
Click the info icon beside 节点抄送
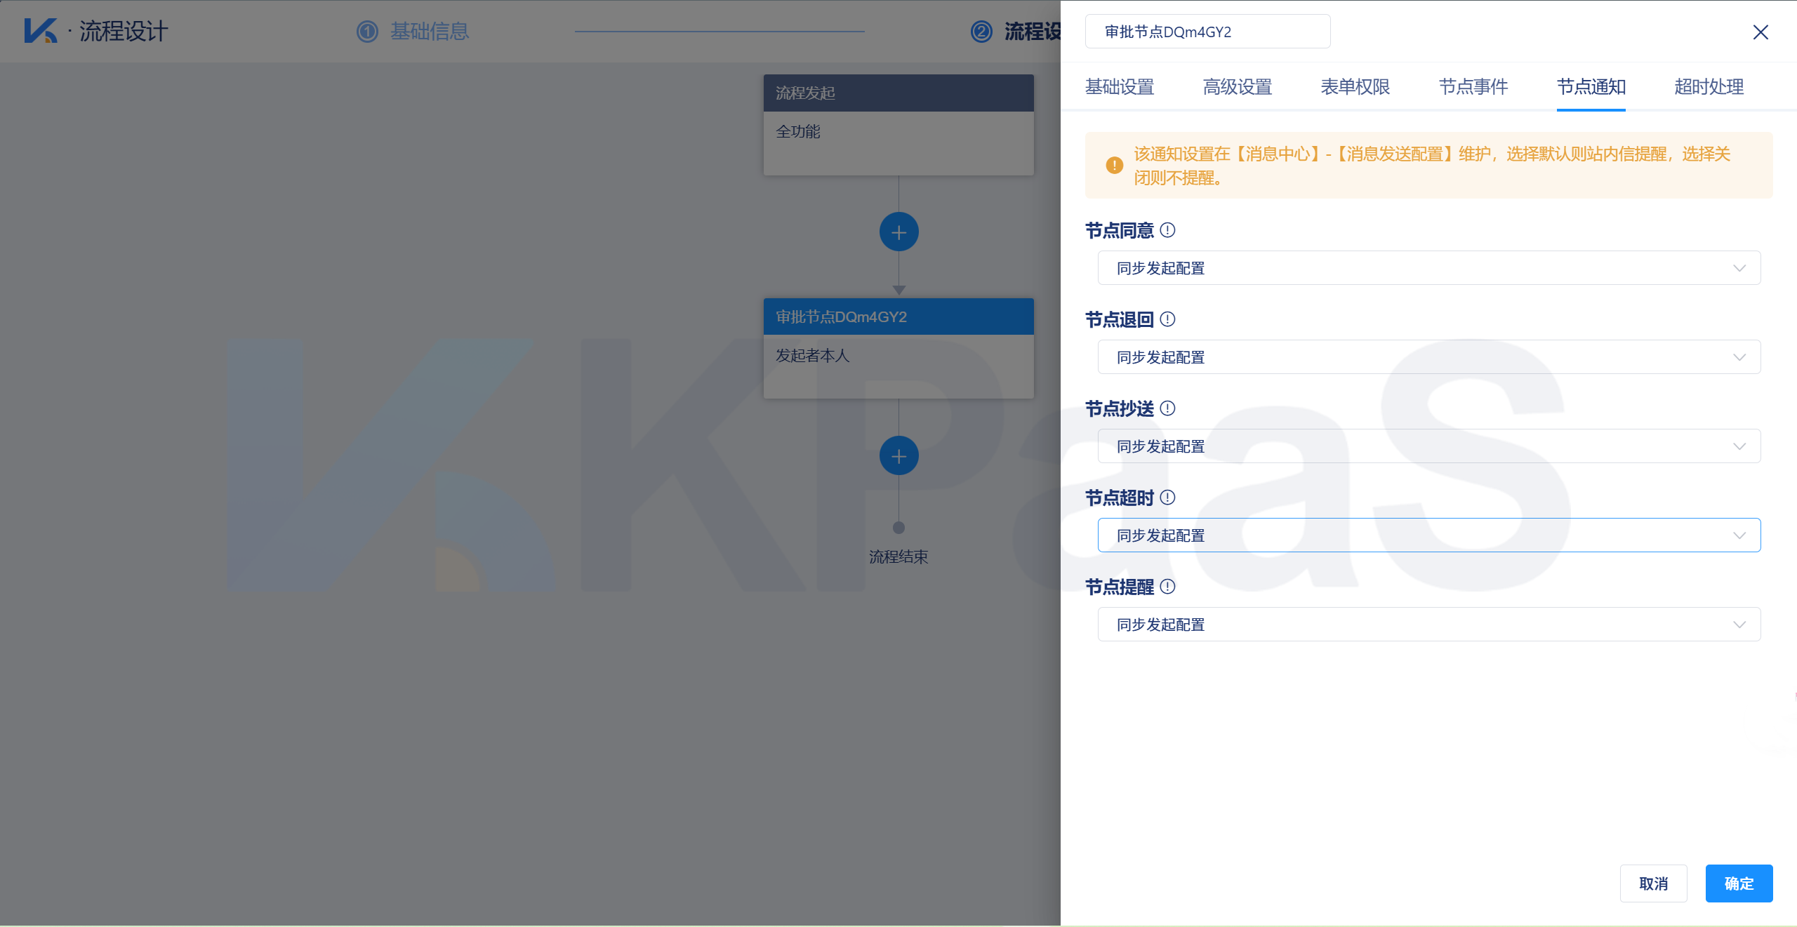(1167, 408)
